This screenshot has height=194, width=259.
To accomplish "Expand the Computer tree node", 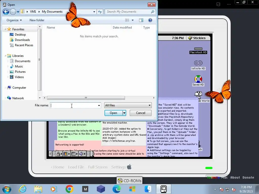I will 5,88.
